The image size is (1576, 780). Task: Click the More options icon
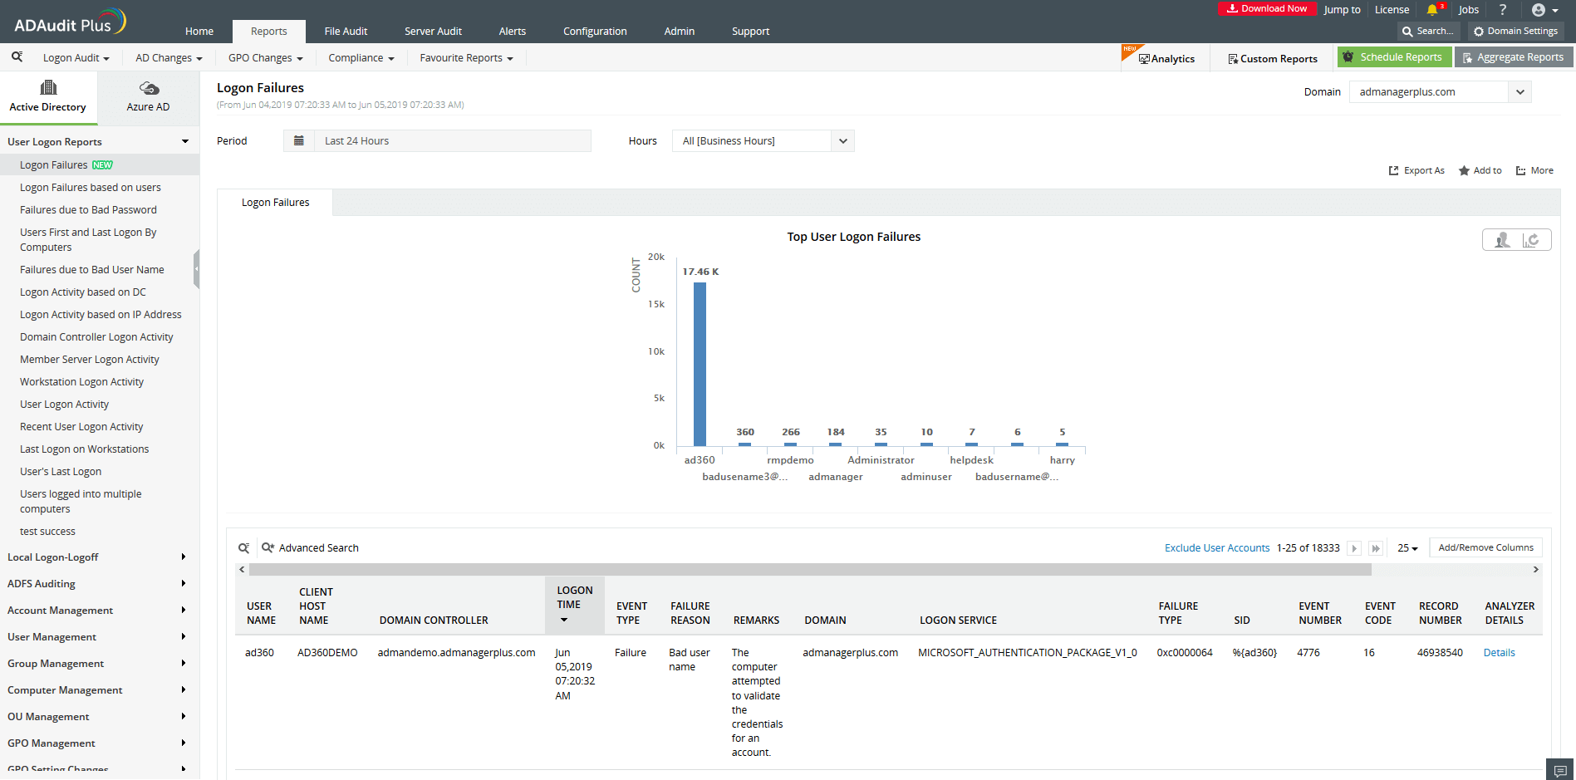click(x=1521, y=170)
